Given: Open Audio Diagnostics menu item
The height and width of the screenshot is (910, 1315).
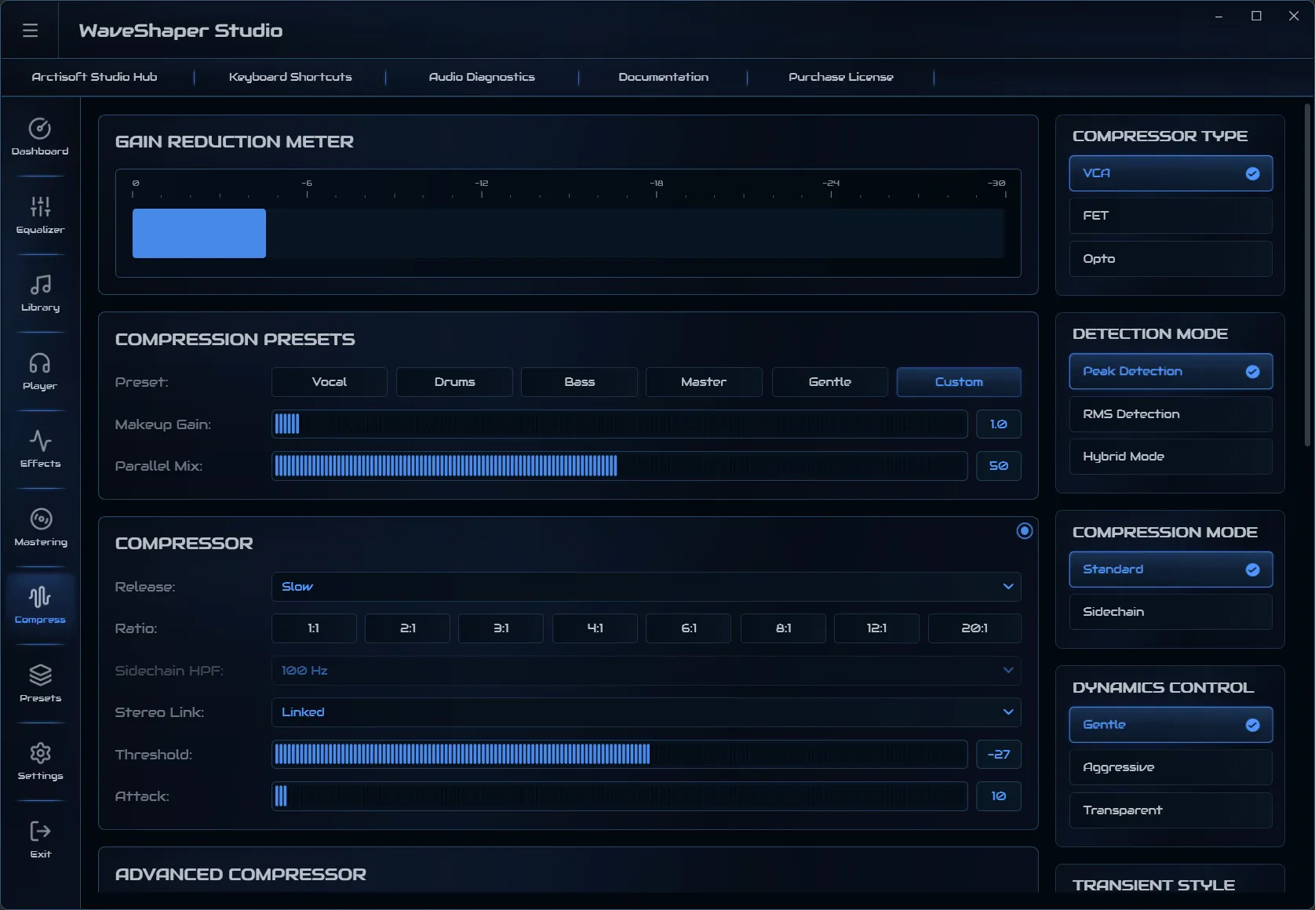Looking at the screenshot, I should point(482,77).
